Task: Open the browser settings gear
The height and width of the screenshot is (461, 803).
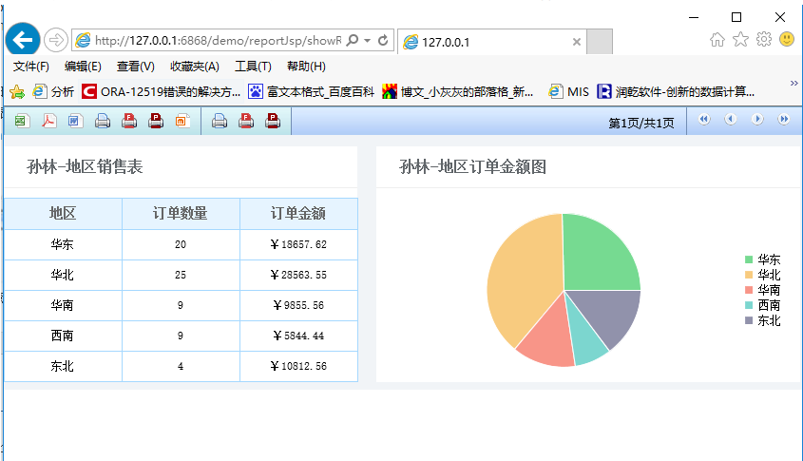Action: (x=763, y=40)
